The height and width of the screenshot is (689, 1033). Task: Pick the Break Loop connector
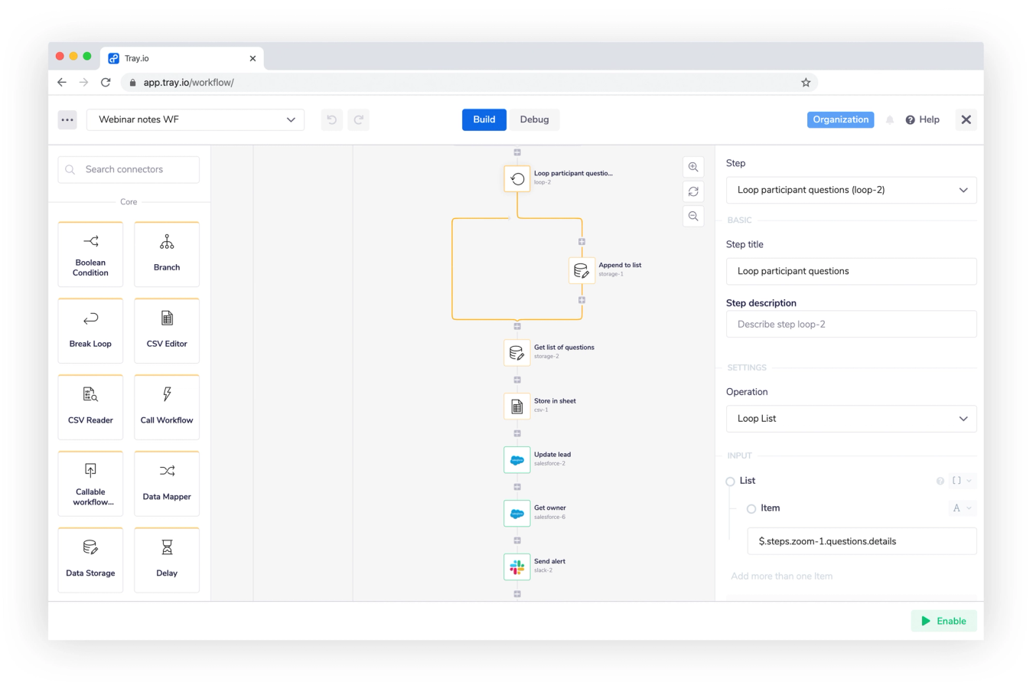pos(90,331)
